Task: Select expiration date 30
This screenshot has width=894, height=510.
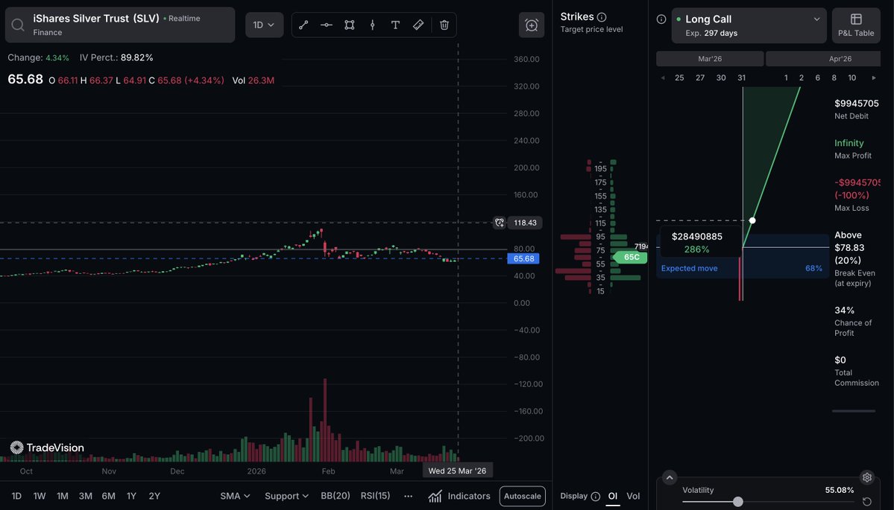Action: 721,77
